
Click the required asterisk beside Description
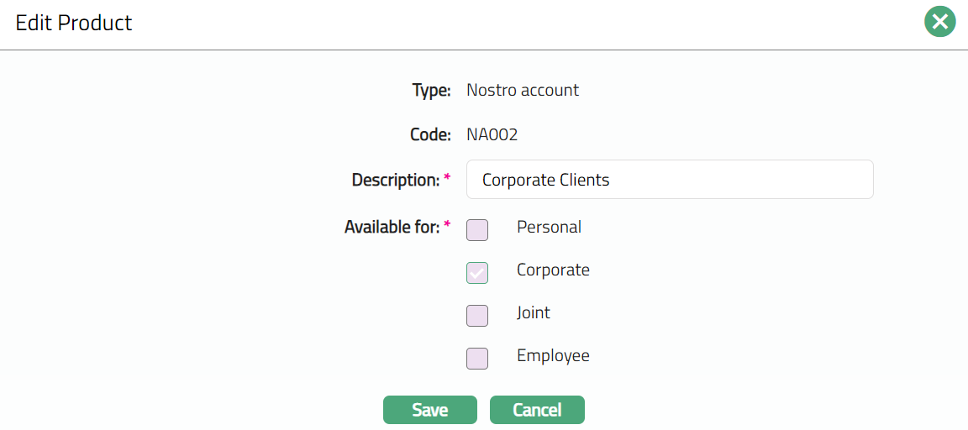447,178
